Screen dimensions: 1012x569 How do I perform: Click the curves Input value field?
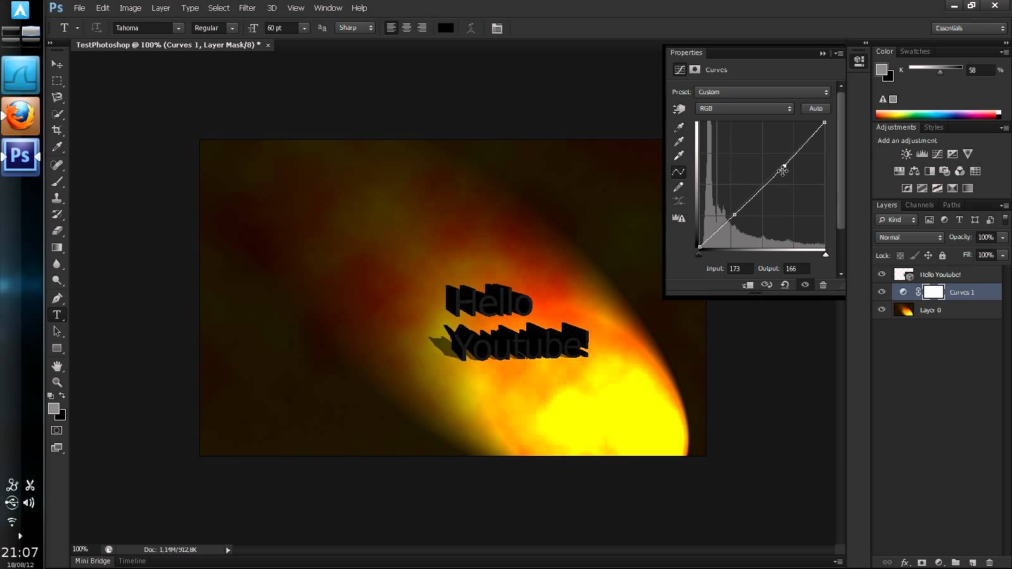pos(740,269)
